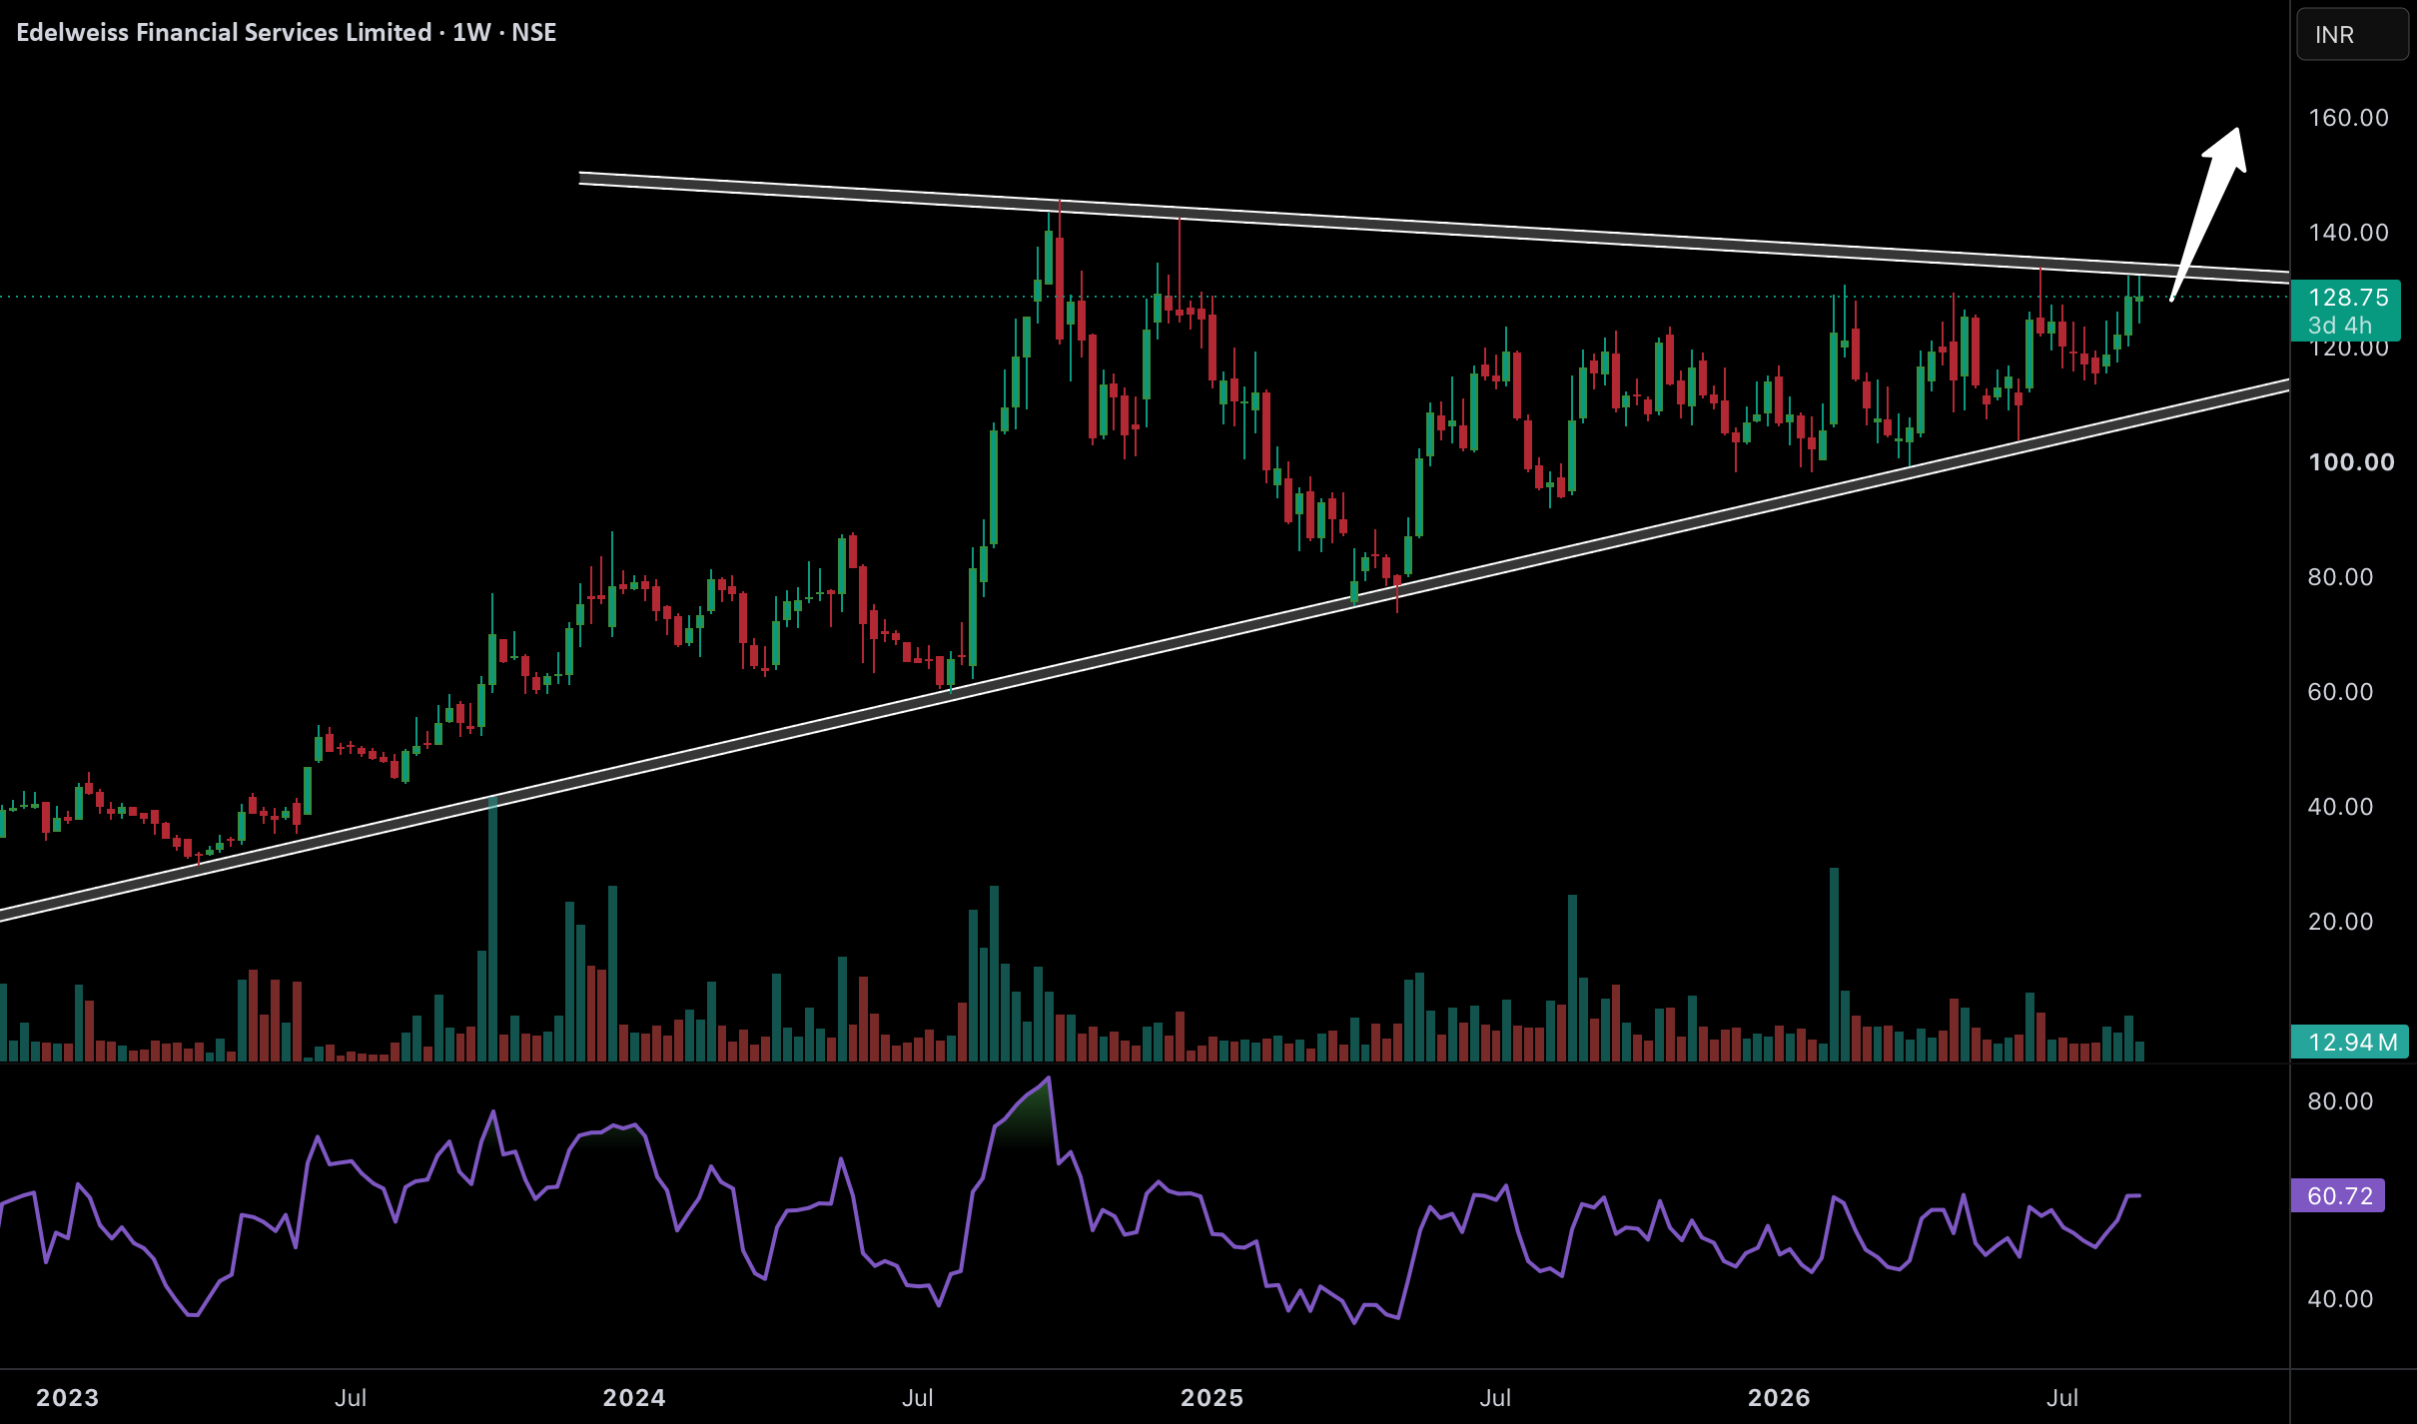Click the volume label 12.94 M
The image size is (2417, 1424).
[x=2352, y=1043]
